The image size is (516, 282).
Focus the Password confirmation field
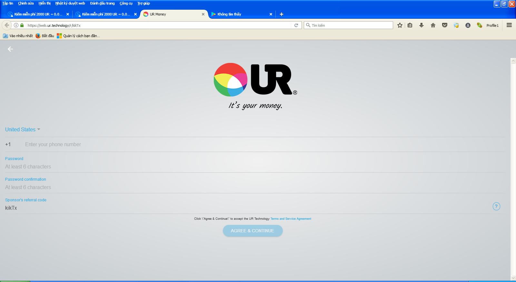pos(255,187)
